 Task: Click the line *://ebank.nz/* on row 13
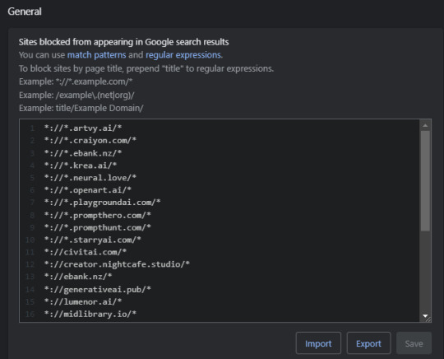tap(78, 277)
